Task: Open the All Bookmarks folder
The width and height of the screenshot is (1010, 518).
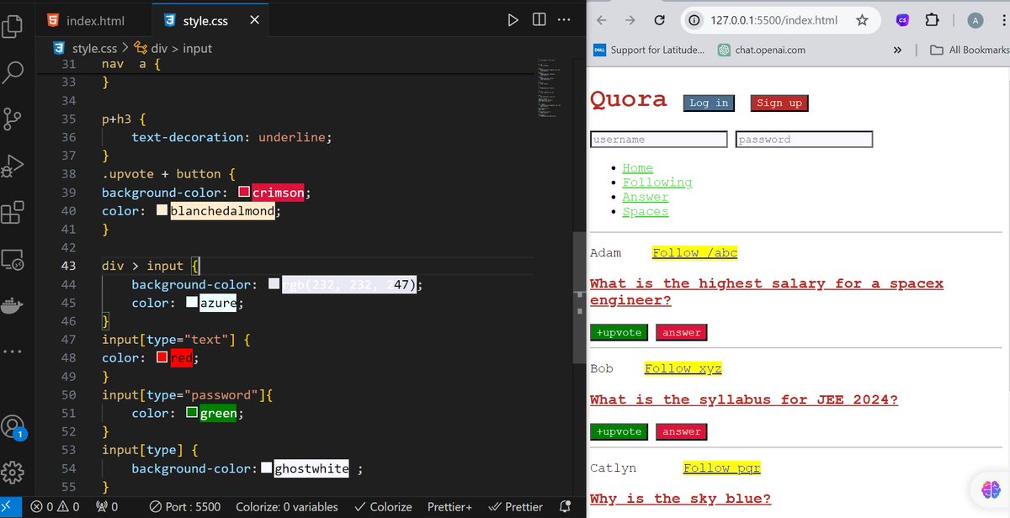Action: pyautogui.click(x=970, y=50)
